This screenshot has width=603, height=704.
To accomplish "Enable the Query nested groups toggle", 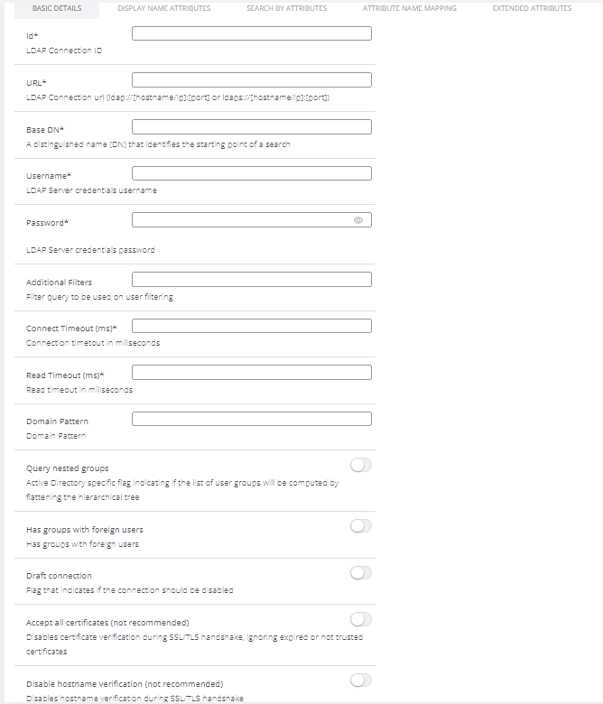I will tap(360, 465).
